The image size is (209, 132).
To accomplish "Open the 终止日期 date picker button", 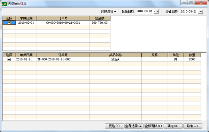I will coord(200,11).
